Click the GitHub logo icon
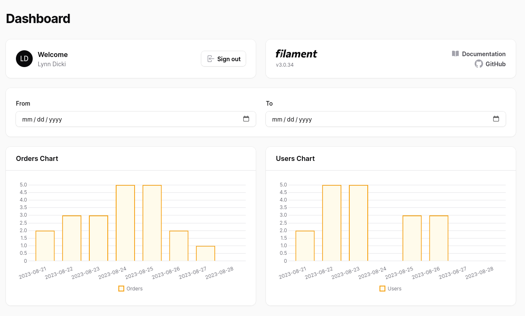 (478, 64)
